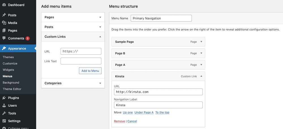Click the Users person icon
The width and height of the screenshot is (283, 129).
tap(4, 106)
